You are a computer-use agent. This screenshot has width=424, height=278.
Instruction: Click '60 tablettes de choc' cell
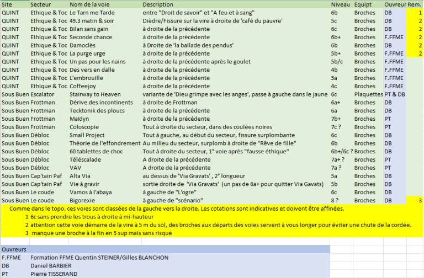[105, 151]
